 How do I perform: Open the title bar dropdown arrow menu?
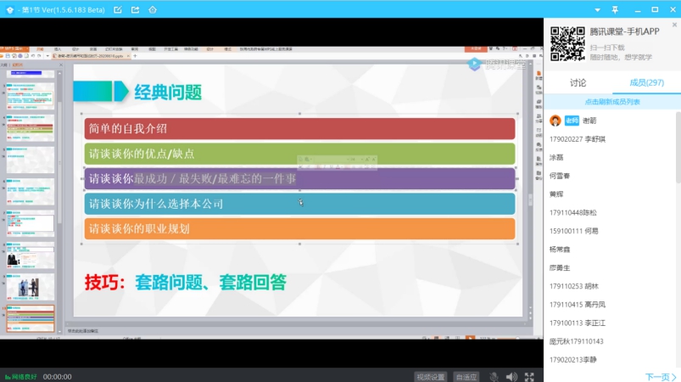click(x=599, y=9)
